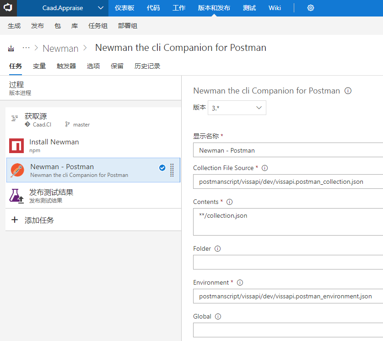Select the 发布测试结果 task
This screenshot has height=341, width=383.
coord(93,196)
